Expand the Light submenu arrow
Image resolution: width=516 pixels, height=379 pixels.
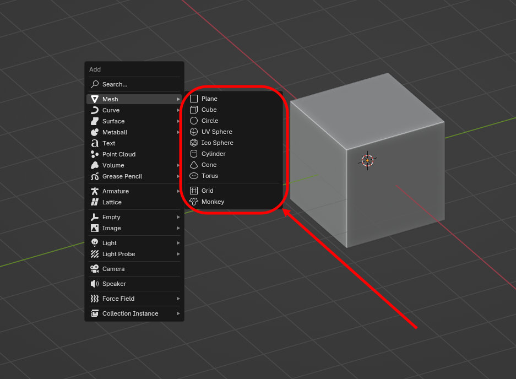(x=178, y=243)
